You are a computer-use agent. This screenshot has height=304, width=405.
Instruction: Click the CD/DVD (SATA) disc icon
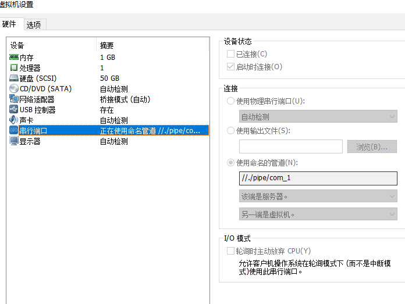[14, 88]
